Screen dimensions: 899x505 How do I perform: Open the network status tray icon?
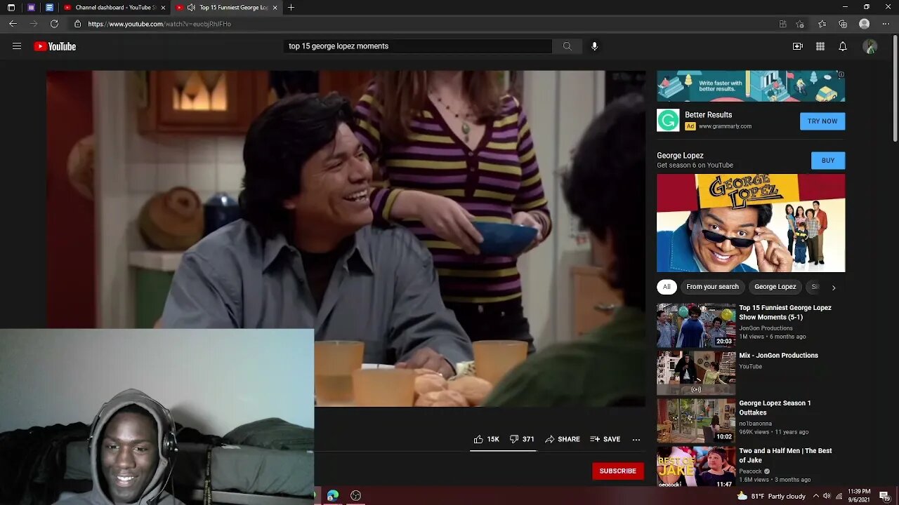coord(839,496)
